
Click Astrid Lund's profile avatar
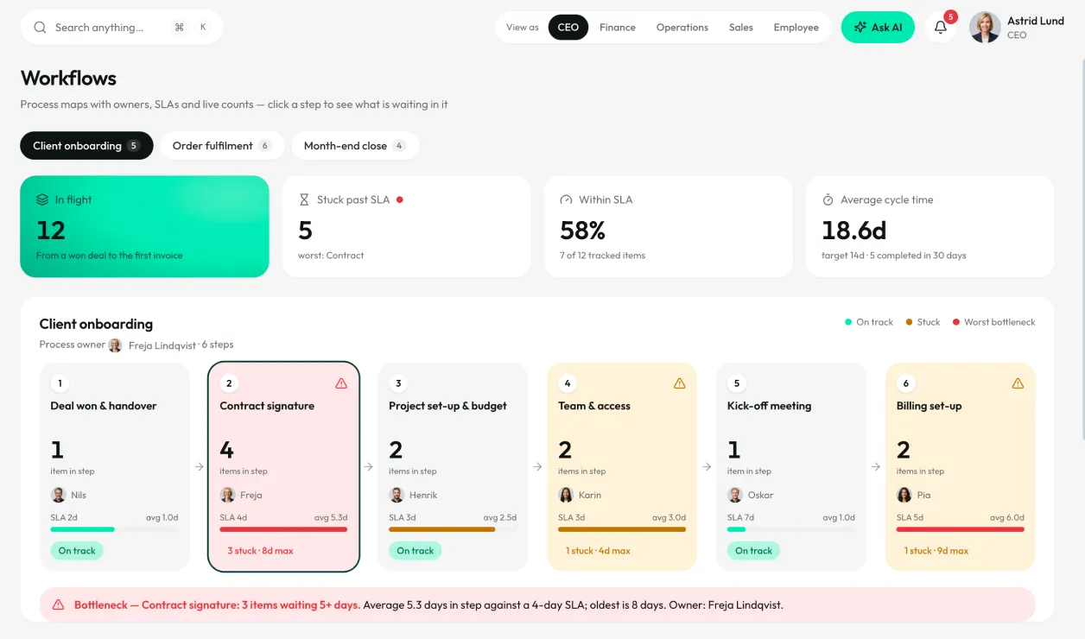[x=985, y=28]
